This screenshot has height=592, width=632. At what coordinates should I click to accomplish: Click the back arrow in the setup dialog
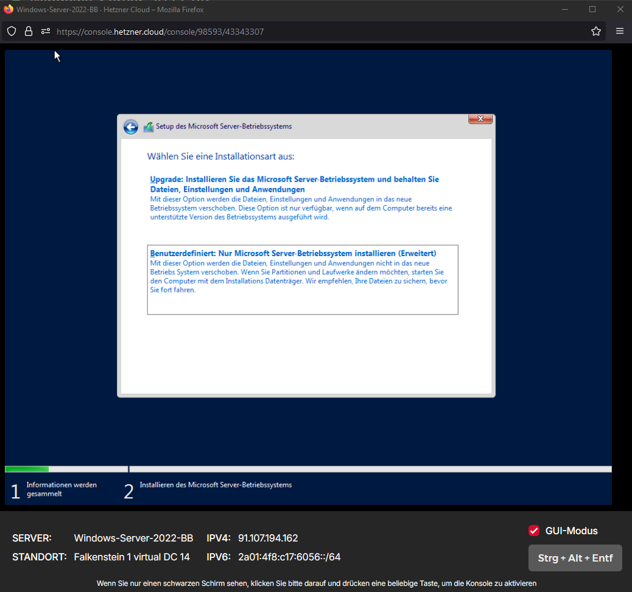131,127
